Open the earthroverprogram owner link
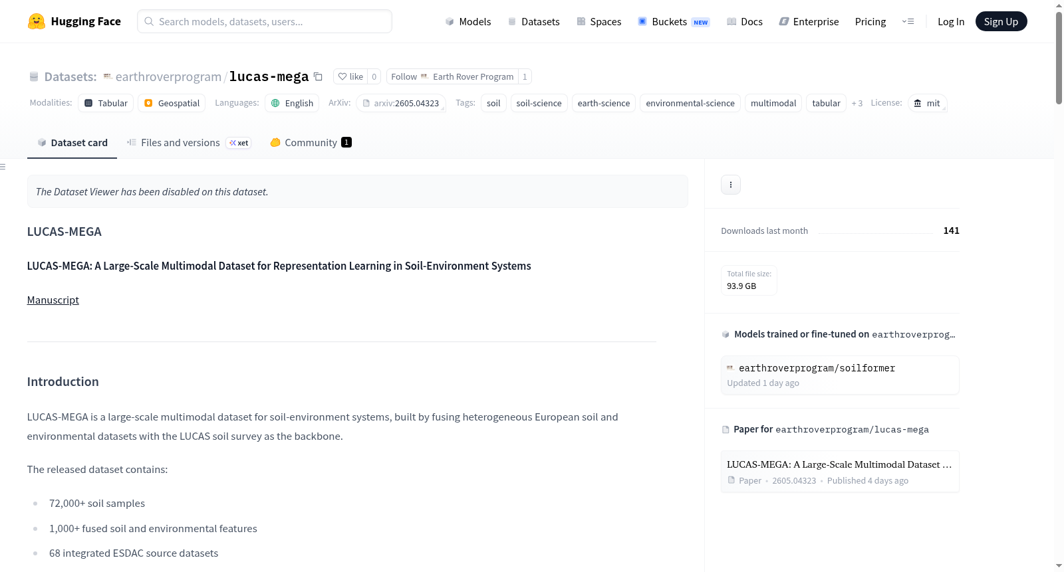This screenshot has width=1064, height=572. click(x=168, y=76)
